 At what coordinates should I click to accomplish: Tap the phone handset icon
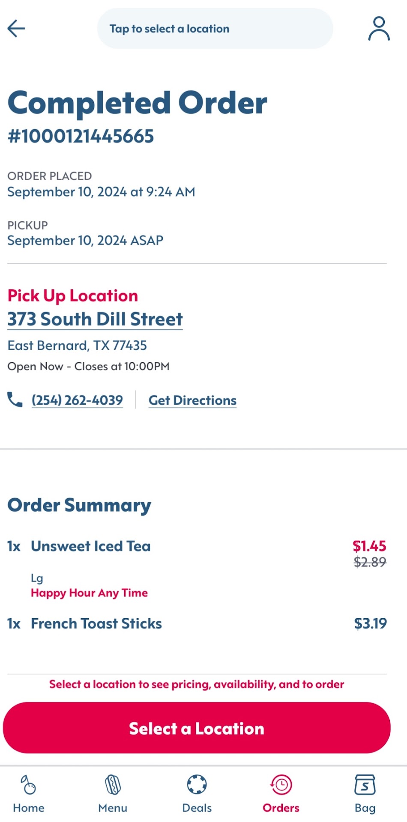[15, 400]
